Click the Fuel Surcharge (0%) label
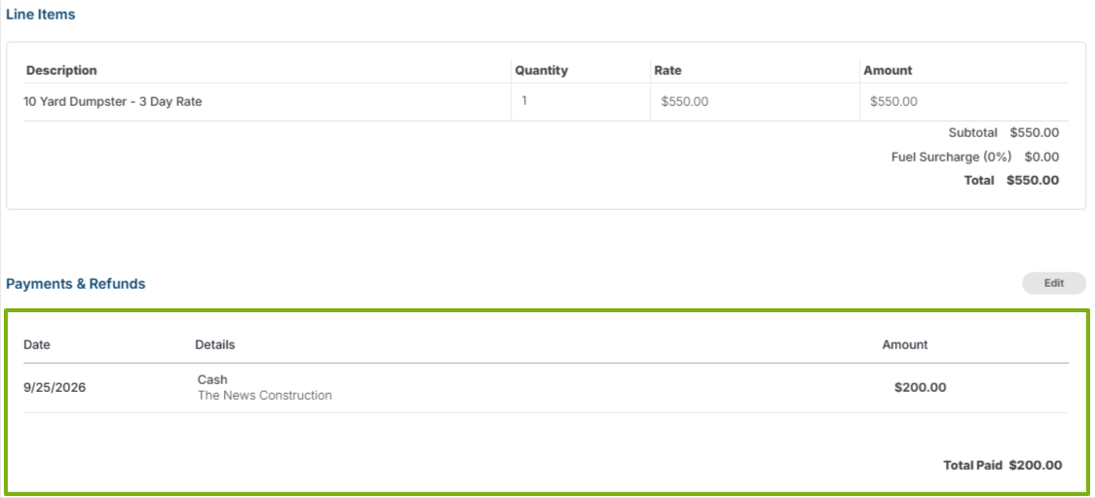This screenshot has width=1095, height=498. point(951,157)
